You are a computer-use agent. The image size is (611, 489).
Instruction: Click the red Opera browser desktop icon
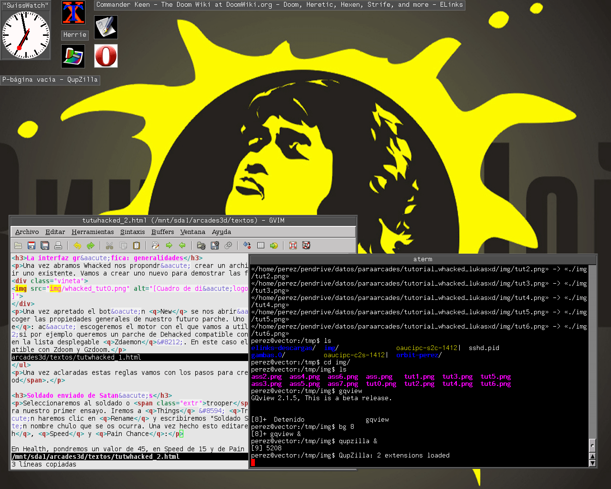pyautogui.click(x=106, y=56)
